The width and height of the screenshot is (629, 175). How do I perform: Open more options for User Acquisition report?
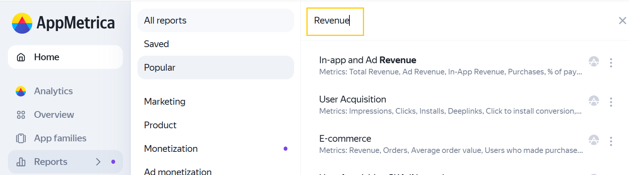click(x=611, y=102)
